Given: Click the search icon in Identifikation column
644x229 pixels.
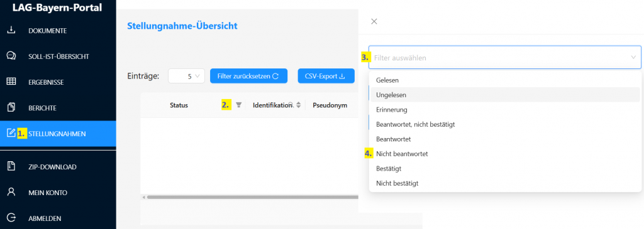Looking at the screenshot, I should 291,105.
